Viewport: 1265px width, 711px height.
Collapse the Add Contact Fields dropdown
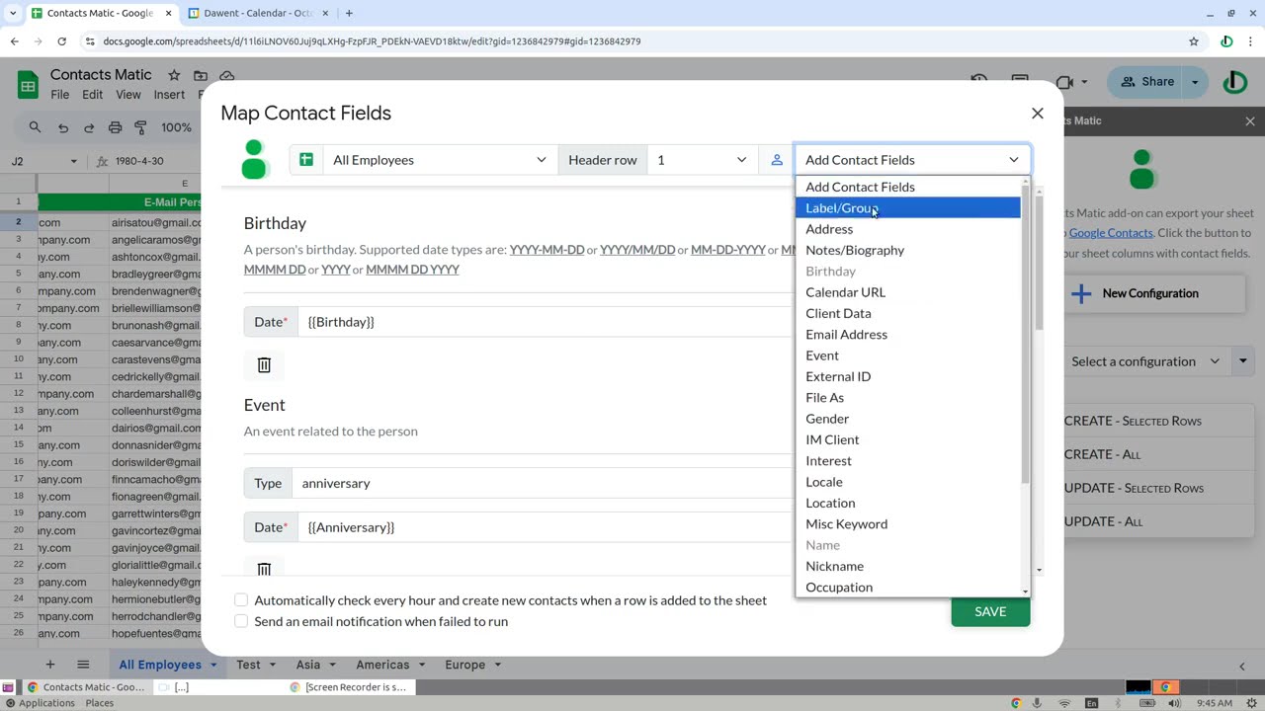pos(912,160)
